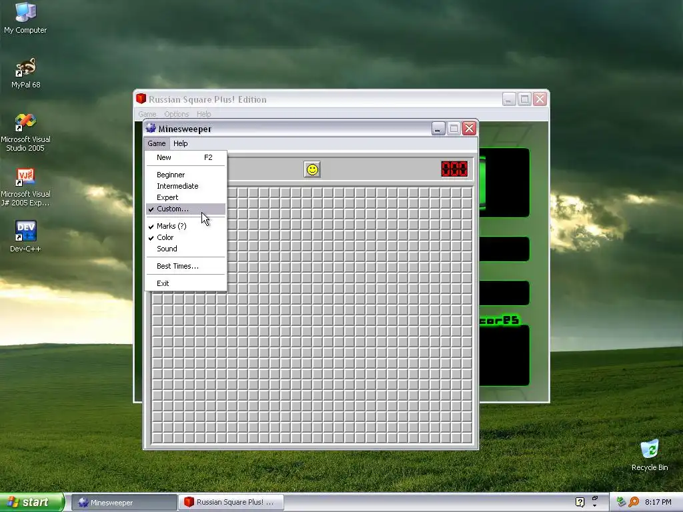Image resolution: width=683 pixels, height=512 pixels.
Task: Select Expert difficulty
Action: coord(185,197)
